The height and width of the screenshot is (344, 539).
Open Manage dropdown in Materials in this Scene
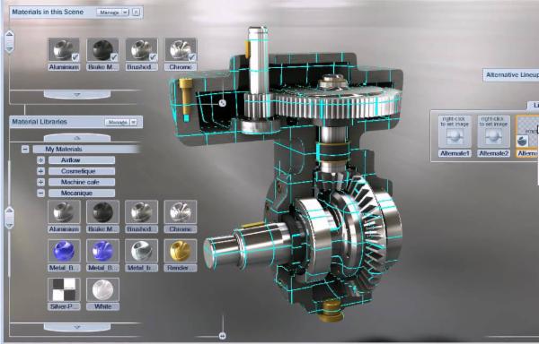coord(112,13)
